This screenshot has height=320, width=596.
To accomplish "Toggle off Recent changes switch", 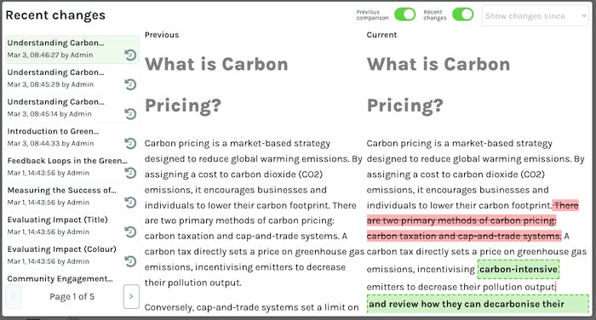I will [x=463, y=14].
